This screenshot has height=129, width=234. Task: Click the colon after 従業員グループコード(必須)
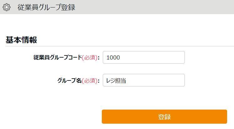(x=99, y=58)
